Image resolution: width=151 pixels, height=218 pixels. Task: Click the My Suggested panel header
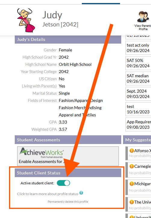[137, 140]
